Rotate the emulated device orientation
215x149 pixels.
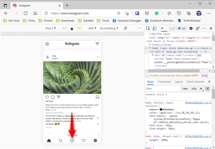(125, 28)
